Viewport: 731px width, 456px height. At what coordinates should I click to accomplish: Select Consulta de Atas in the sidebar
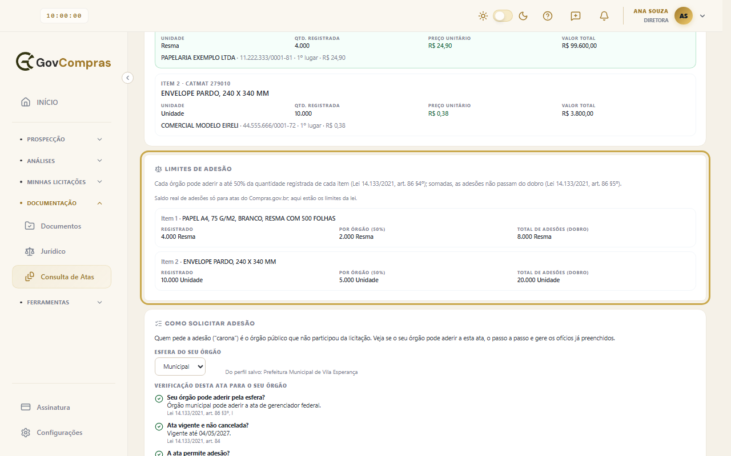[x=62, y=277]
